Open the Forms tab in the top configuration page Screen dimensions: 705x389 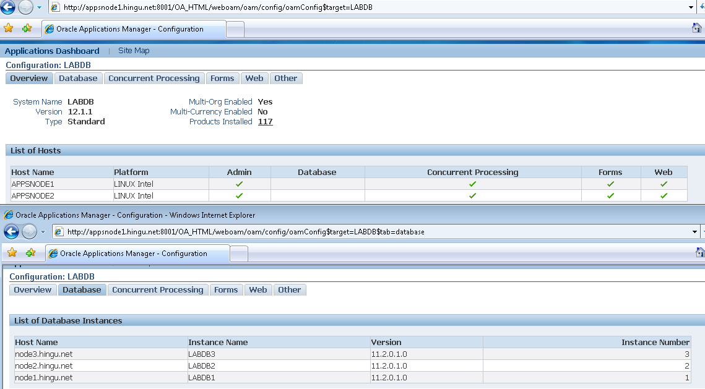coord(222,79)
